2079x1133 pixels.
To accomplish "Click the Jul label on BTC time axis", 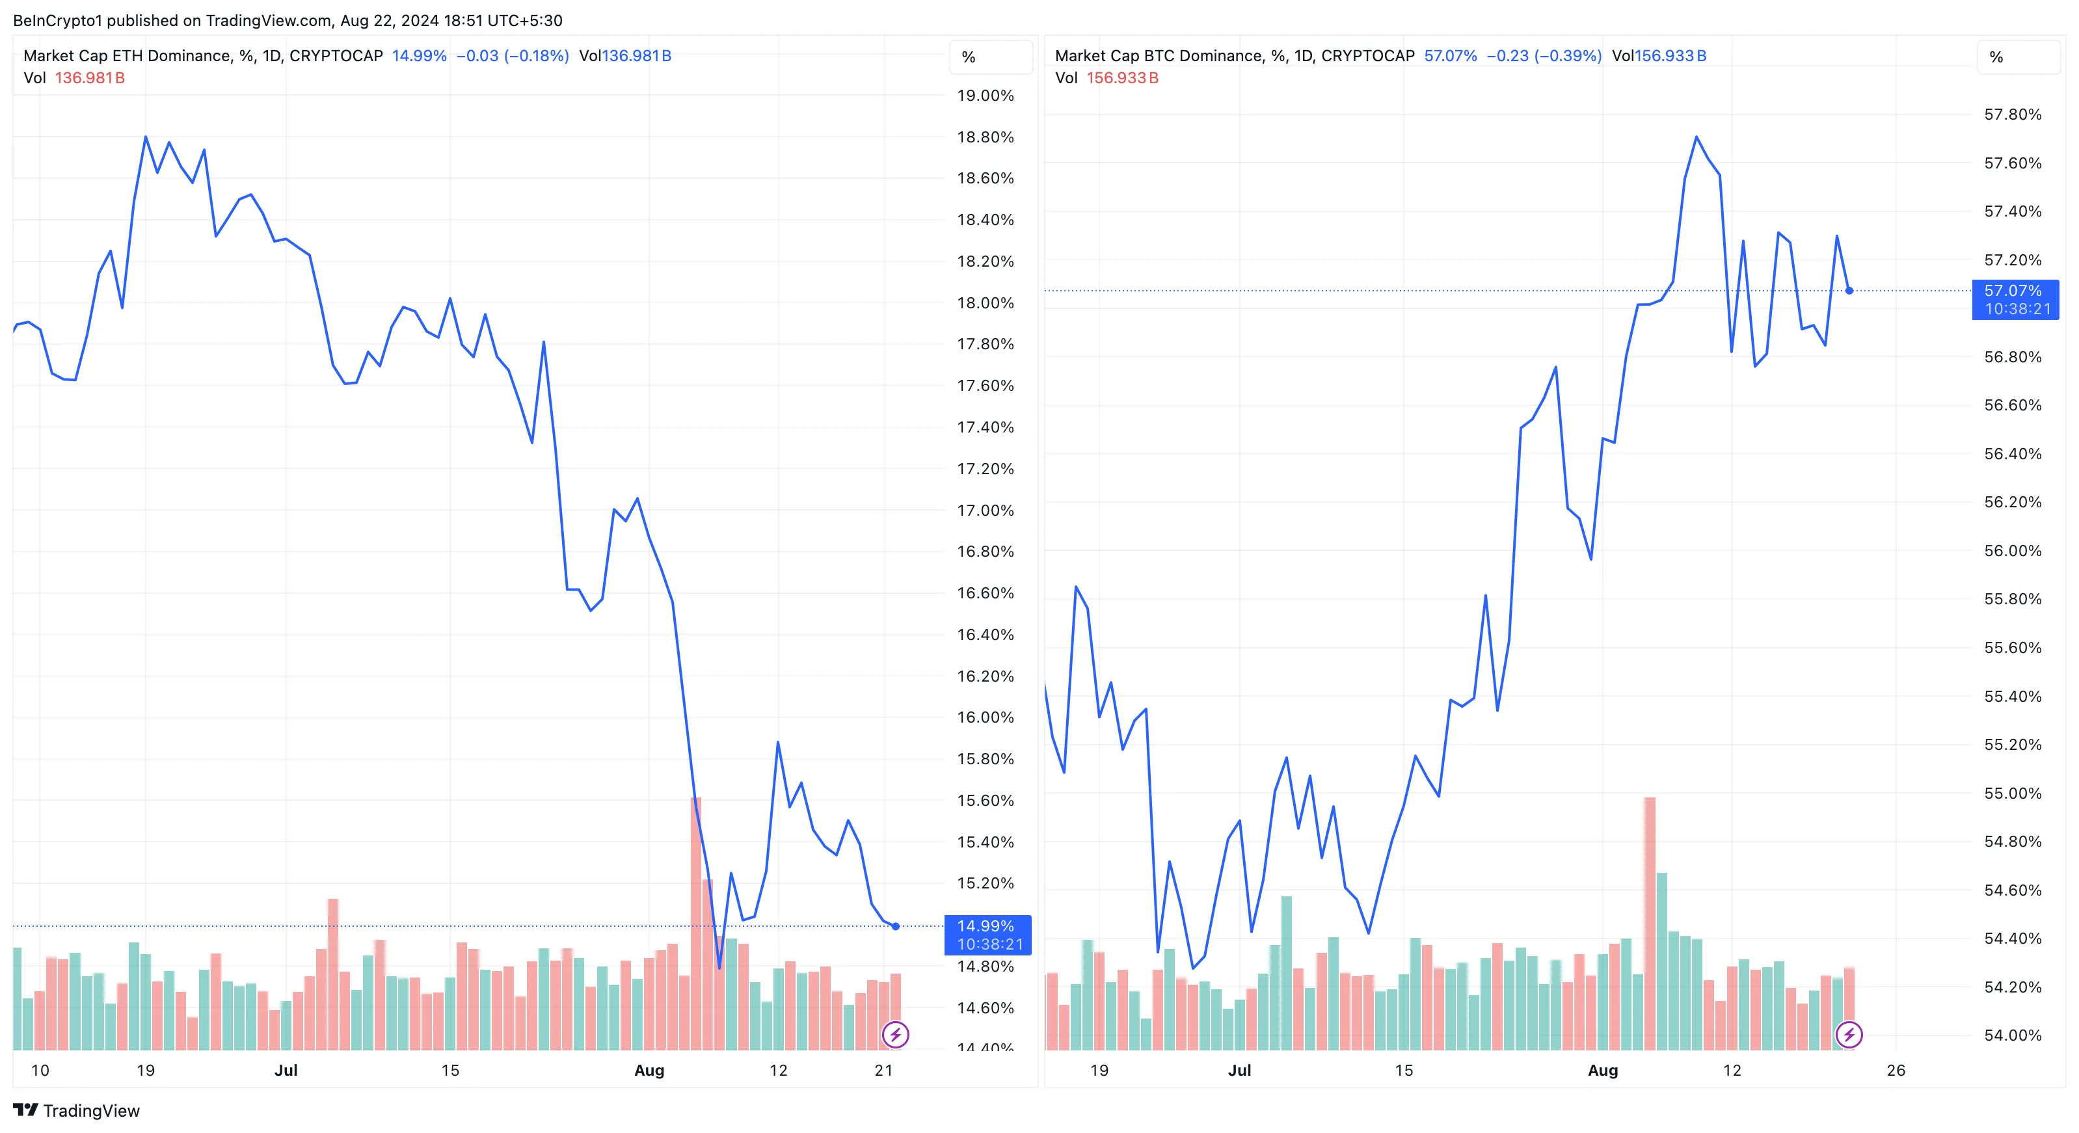I will pos(1239,1070).
